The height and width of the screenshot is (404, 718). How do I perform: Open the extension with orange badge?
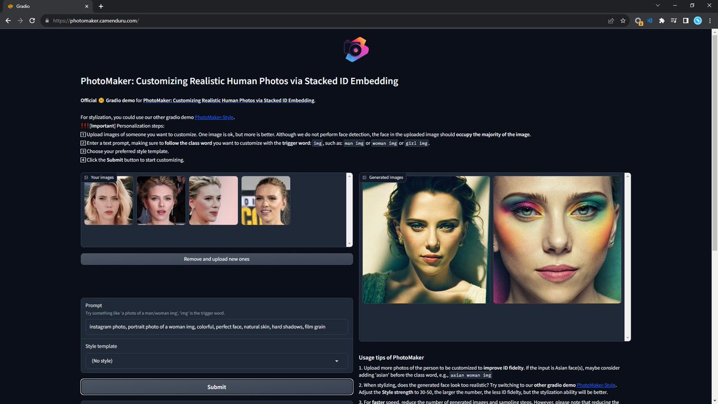coord(638,20)
